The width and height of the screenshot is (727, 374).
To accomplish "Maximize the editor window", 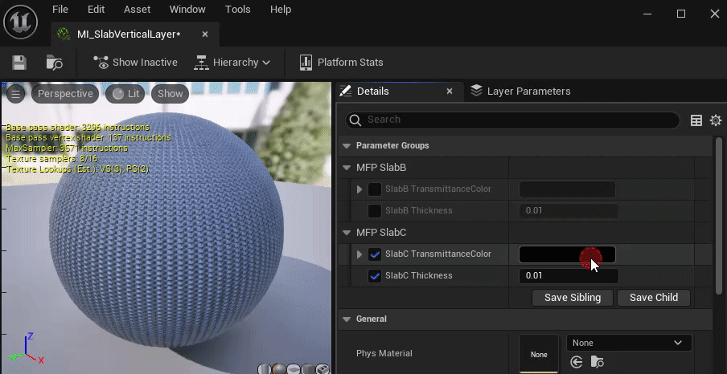I will pyautogui.click(x=681, y=14).
